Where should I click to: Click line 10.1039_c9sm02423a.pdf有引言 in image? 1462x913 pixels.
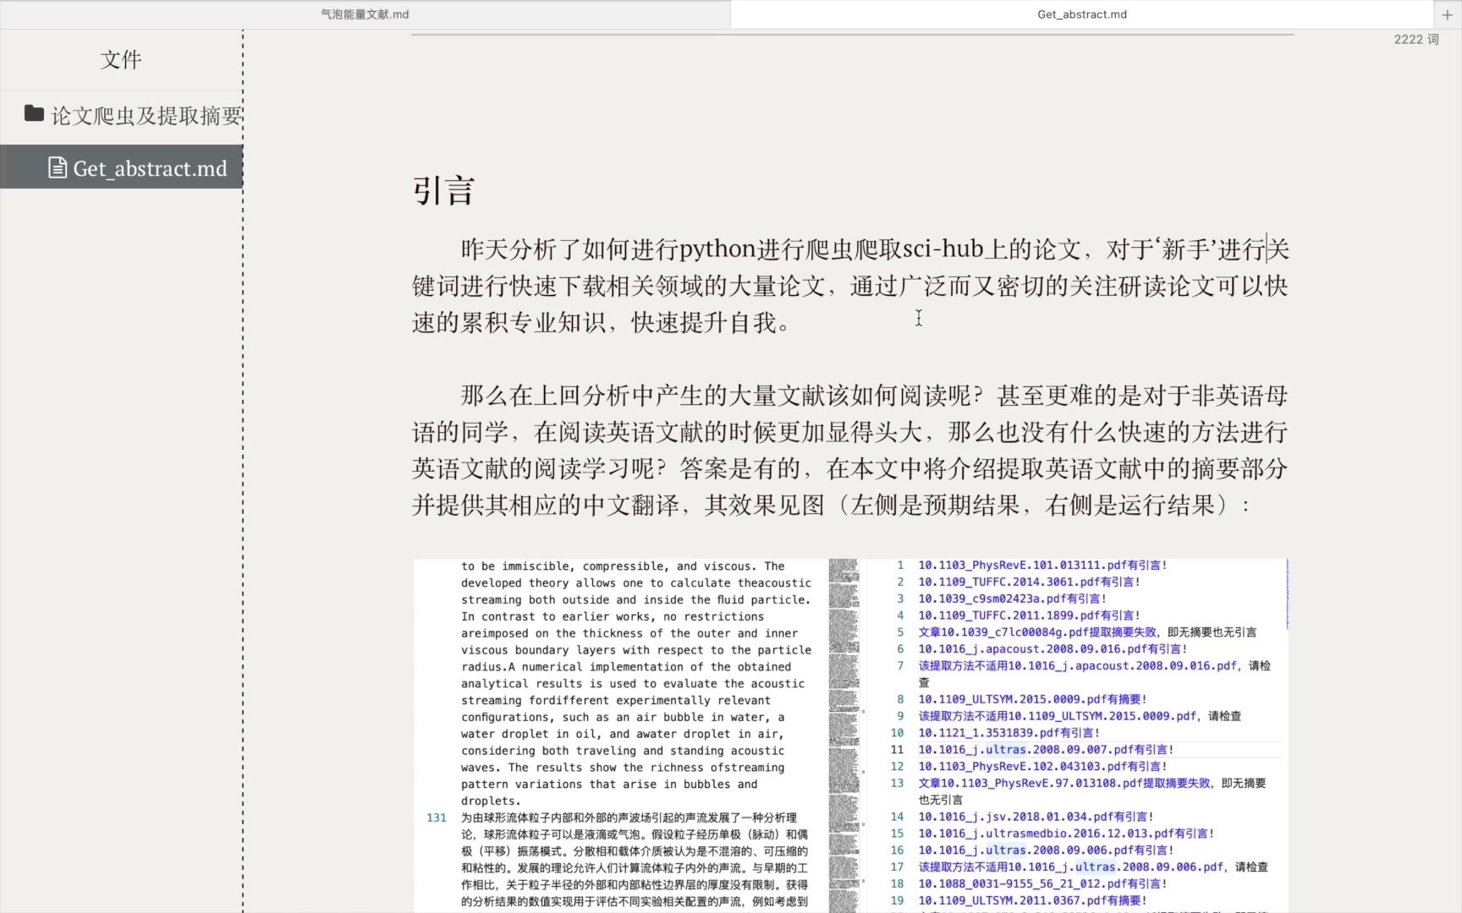pos(1012,599)
